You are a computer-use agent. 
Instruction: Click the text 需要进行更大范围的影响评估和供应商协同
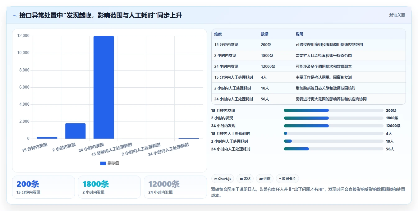pos(331,99)
